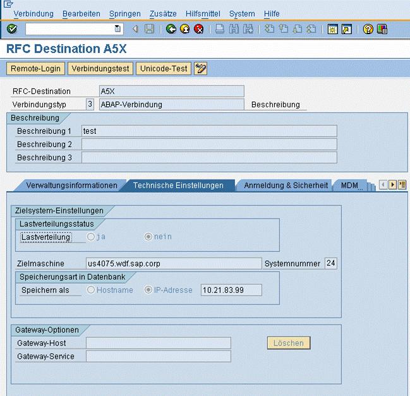Select Lastverteilung 'nein' radio button
This screenshot has width=410, height=396.
click(148, 237)
